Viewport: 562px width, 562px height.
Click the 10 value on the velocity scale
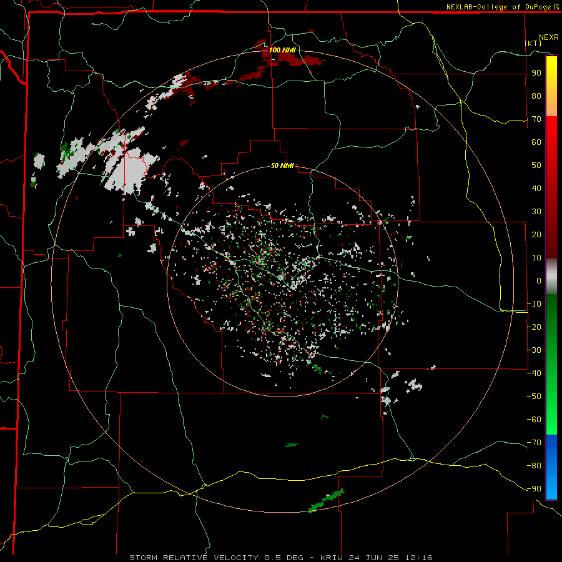(x=536, y=258)
